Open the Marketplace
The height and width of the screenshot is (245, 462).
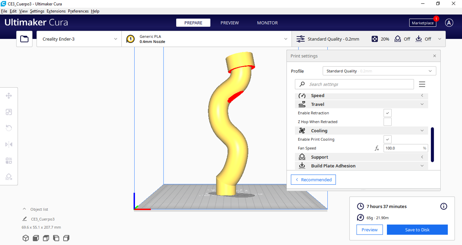tap(423, 23)
